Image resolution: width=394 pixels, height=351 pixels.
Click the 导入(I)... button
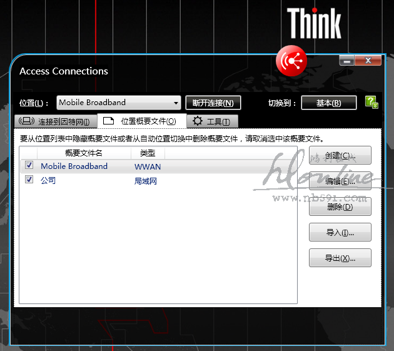pyautogui.click(x=340, y=232)
